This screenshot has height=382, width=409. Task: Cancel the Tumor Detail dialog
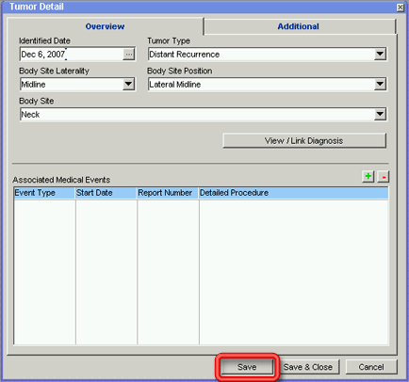(x=371, y=367)
